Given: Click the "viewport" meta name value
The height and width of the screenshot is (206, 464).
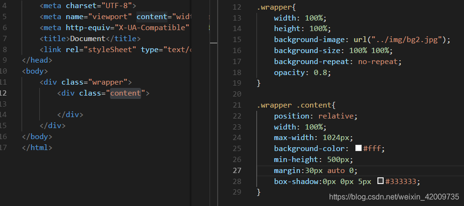Looking at the screenshot, I should click(x=110, y=17).
